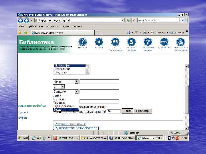Screen dimensions: 206x154
Task: Choose Тематика in the open dropdown list
Action: pos(66,103)
